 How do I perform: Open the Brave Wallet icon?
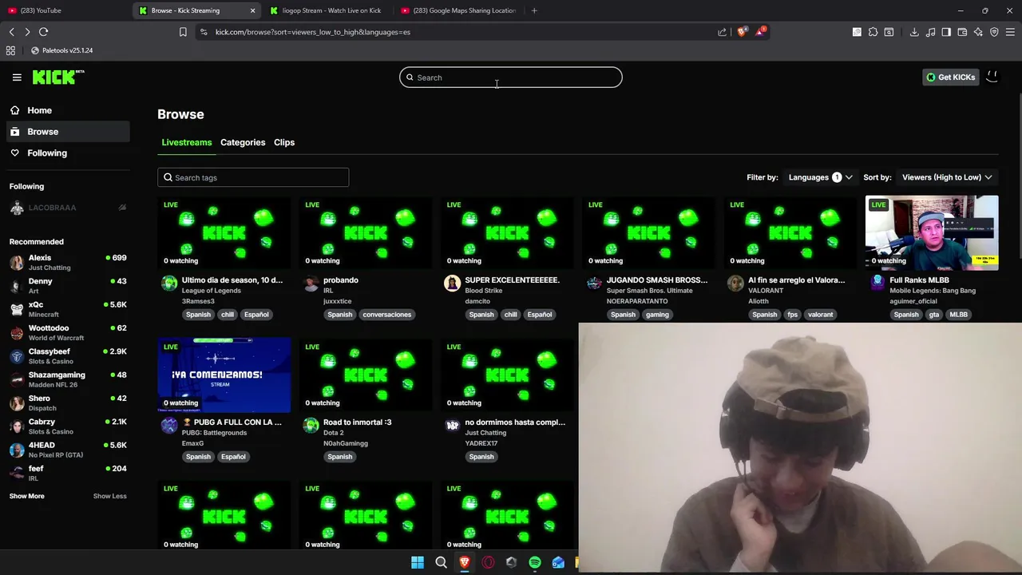click(x=962, y=32)
